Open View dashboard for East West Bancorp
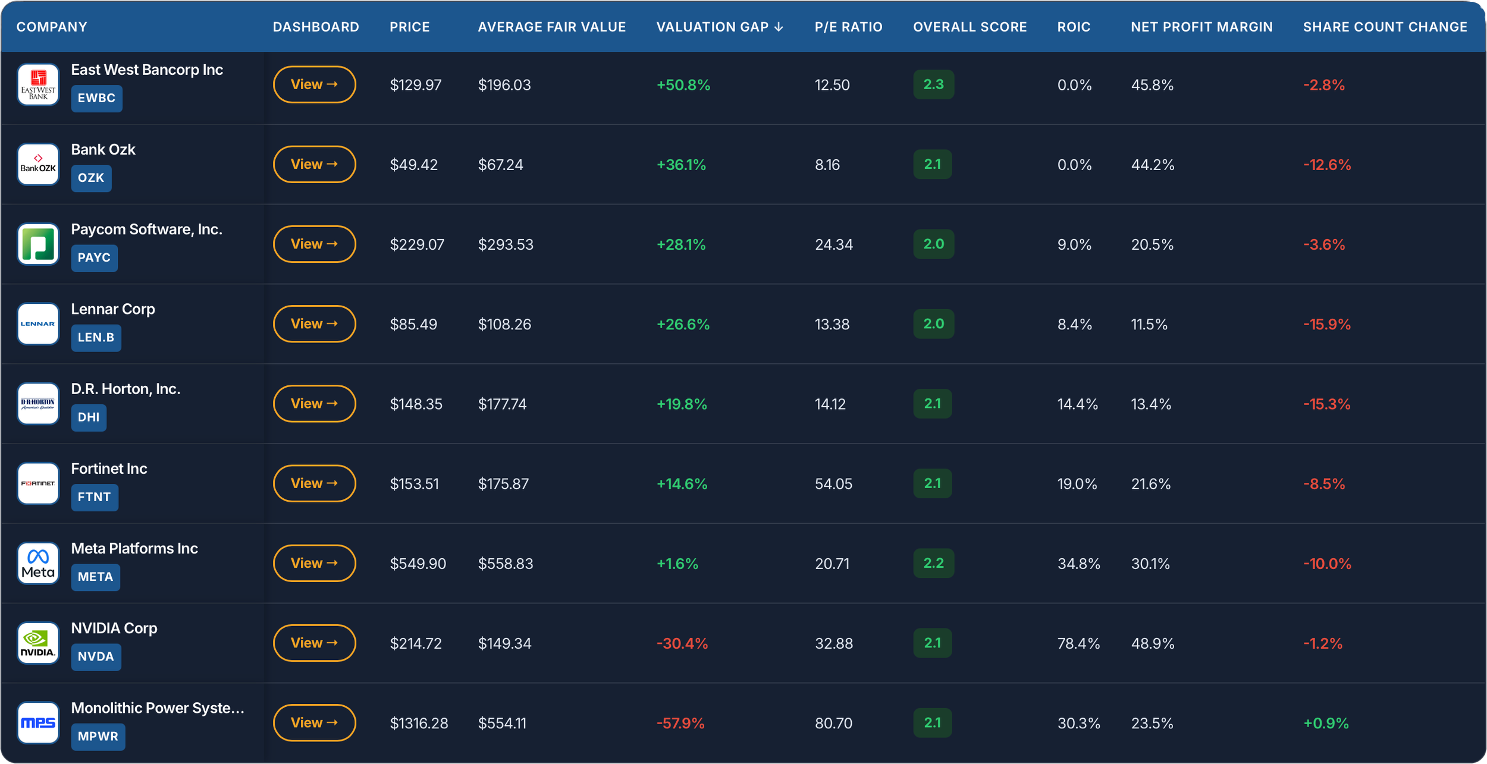 tap(314, 84)
